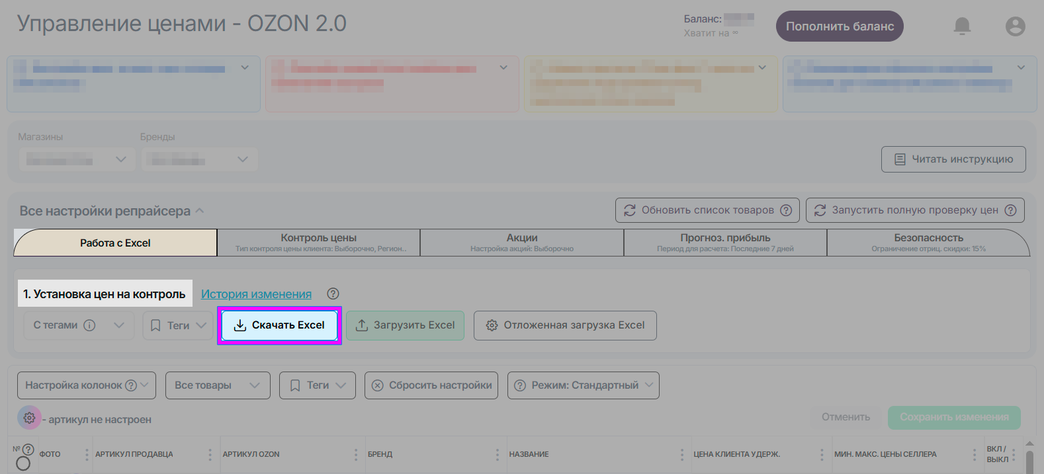The width and height of the screenshot is (1044, 474).
Task: Open АРТИКУЛ ПРОДАВЦА column menu dots
Action: coord(210,455)
